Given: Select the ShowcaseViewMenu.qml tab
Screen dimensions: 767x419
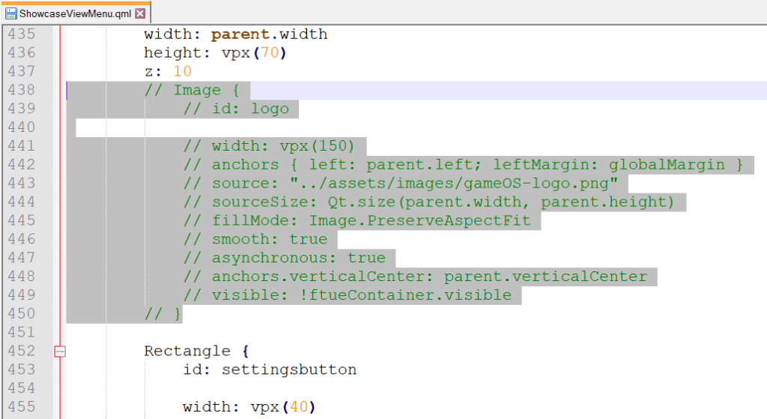Looking at the screenshot, I should [75, 13].
